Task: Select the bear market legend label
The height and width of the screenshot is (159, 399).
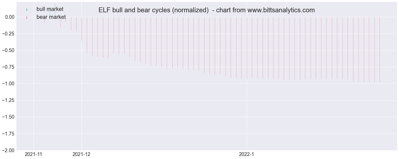Action: pos(51,17)
